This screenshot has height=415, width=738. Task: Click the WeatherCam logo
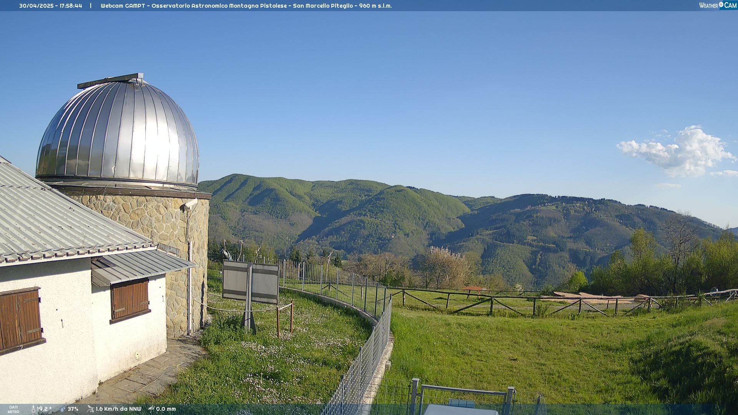pos(718,5)
